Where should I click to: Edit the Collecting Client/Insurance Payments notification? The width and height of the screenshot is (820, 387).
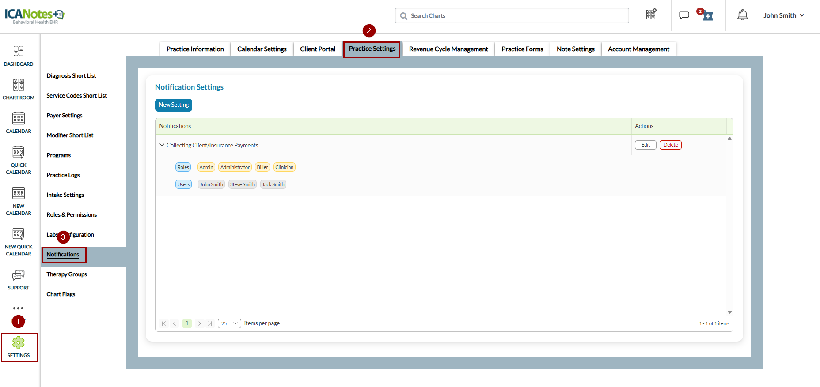645,145
